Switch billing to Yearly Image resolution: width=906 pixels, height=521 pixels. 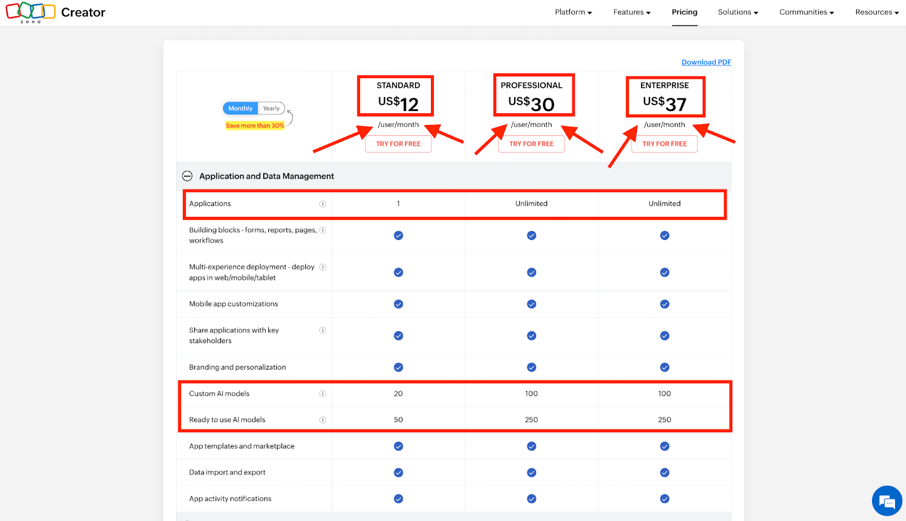click(271, 108)
